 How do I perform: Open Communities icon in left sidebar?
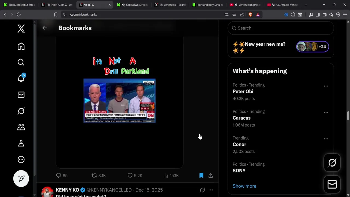(21, 127)
